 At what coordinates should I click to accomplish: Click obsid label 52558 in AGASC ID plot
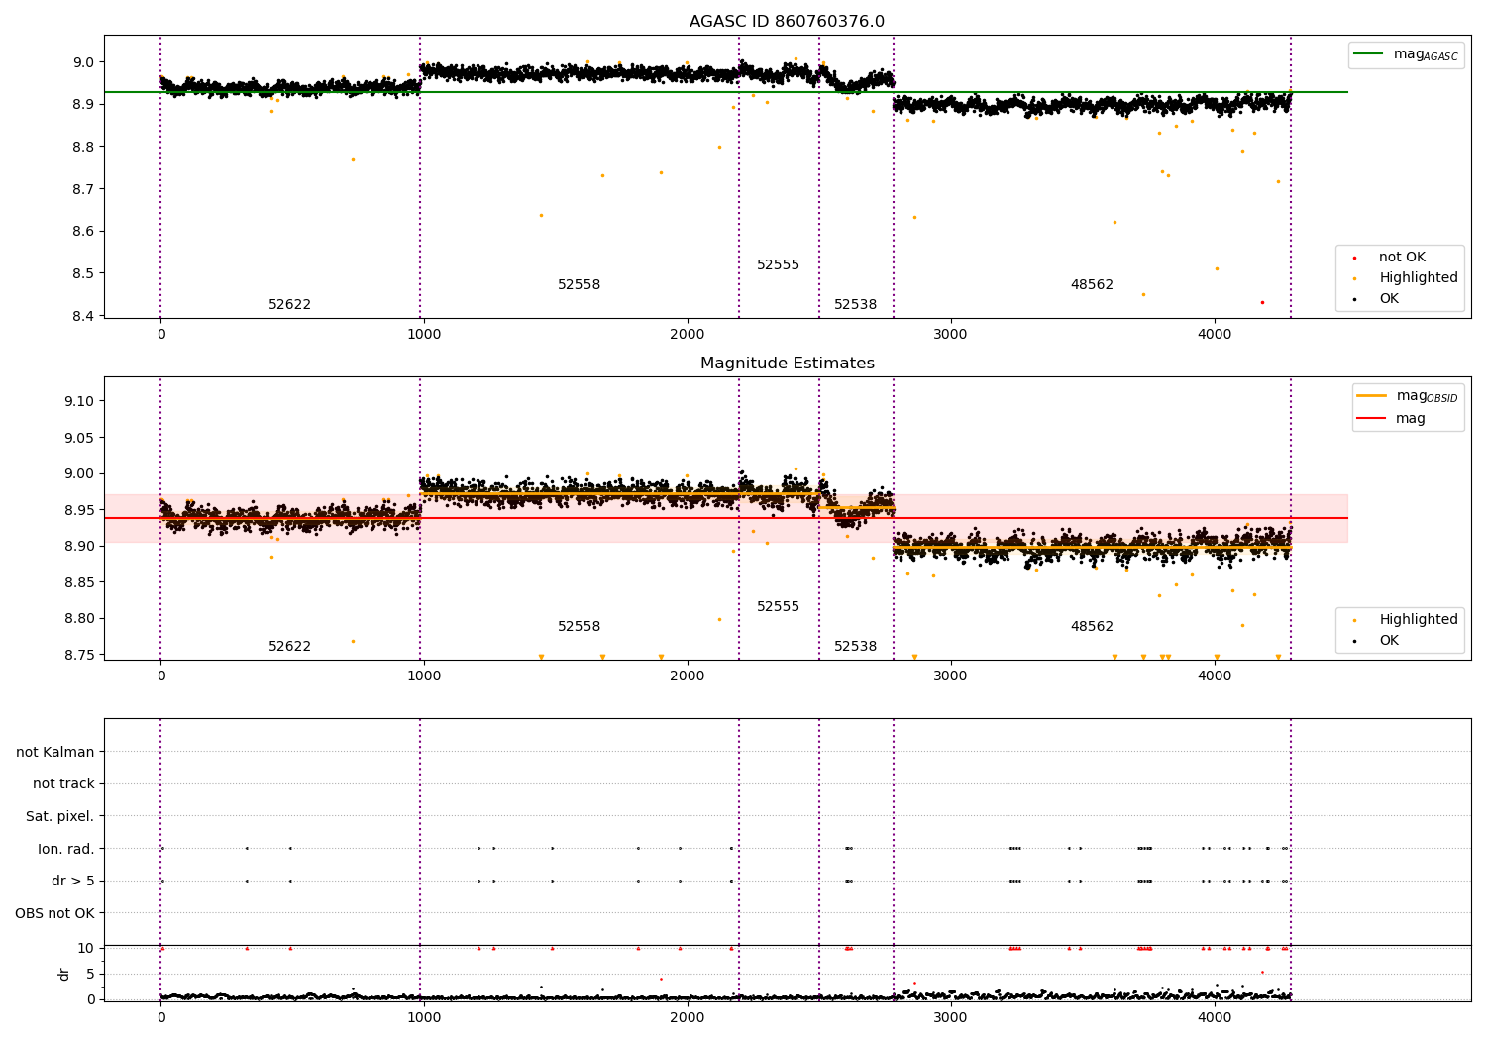coord(579,285)
